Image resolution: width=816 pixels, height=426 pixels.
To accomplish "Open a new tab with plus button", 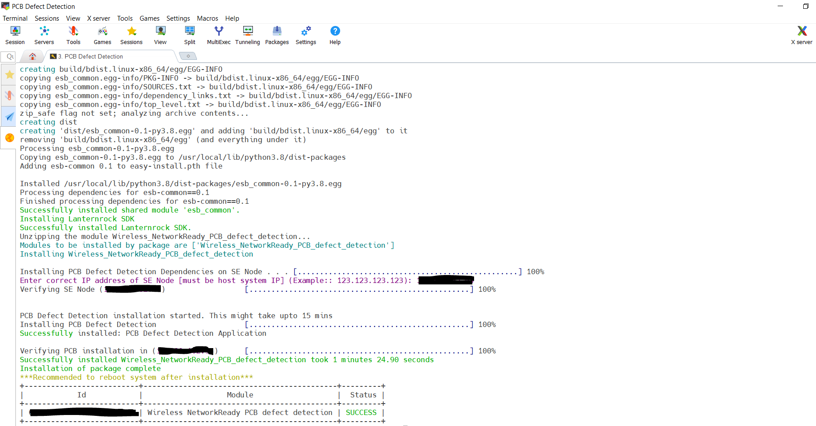I will 188,56.
